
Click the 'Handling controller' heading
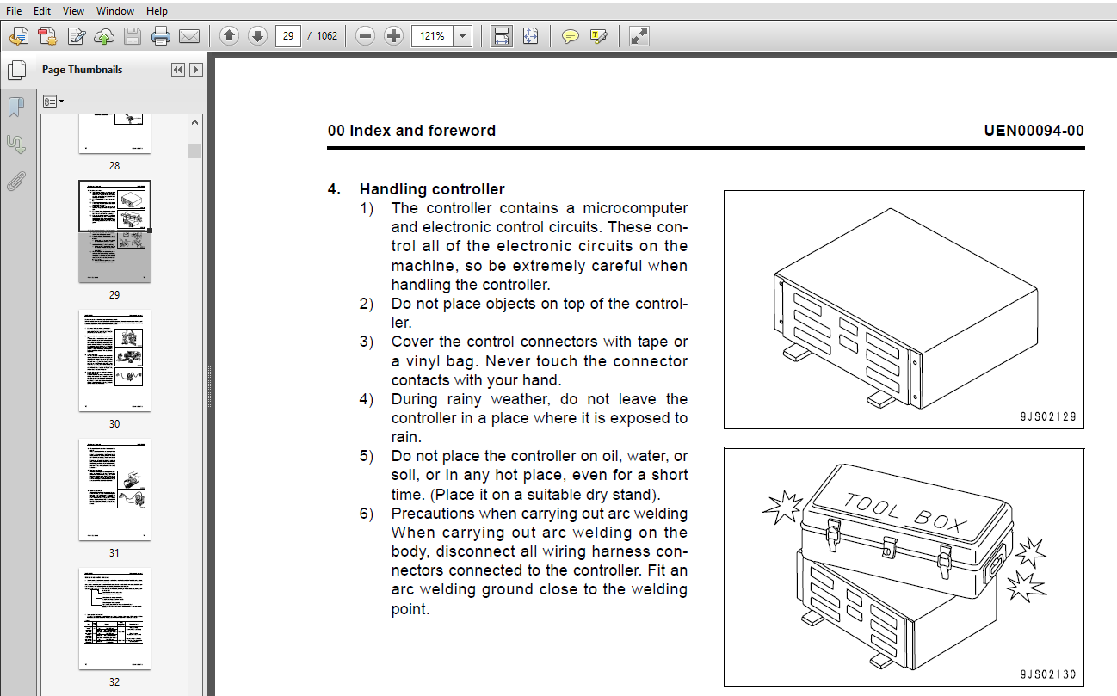pos(432,189)
